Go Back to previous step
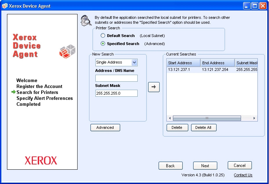 point(170,165)
